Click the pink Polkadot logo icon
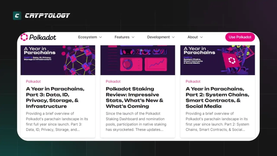The image size is (277, 156). [x=24, y=37]
